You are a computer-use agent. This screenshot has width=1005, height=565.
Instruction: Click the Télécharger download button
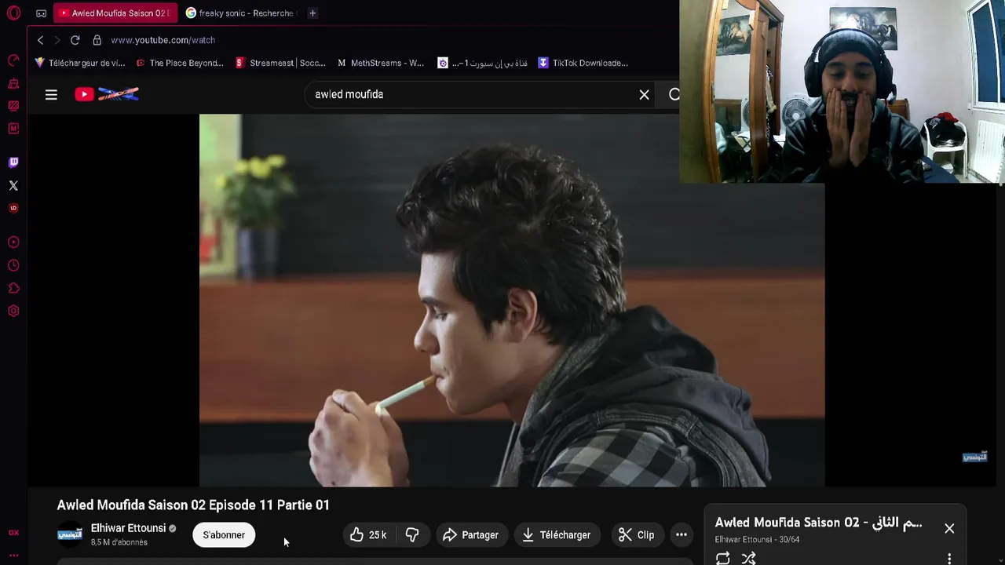557,534
